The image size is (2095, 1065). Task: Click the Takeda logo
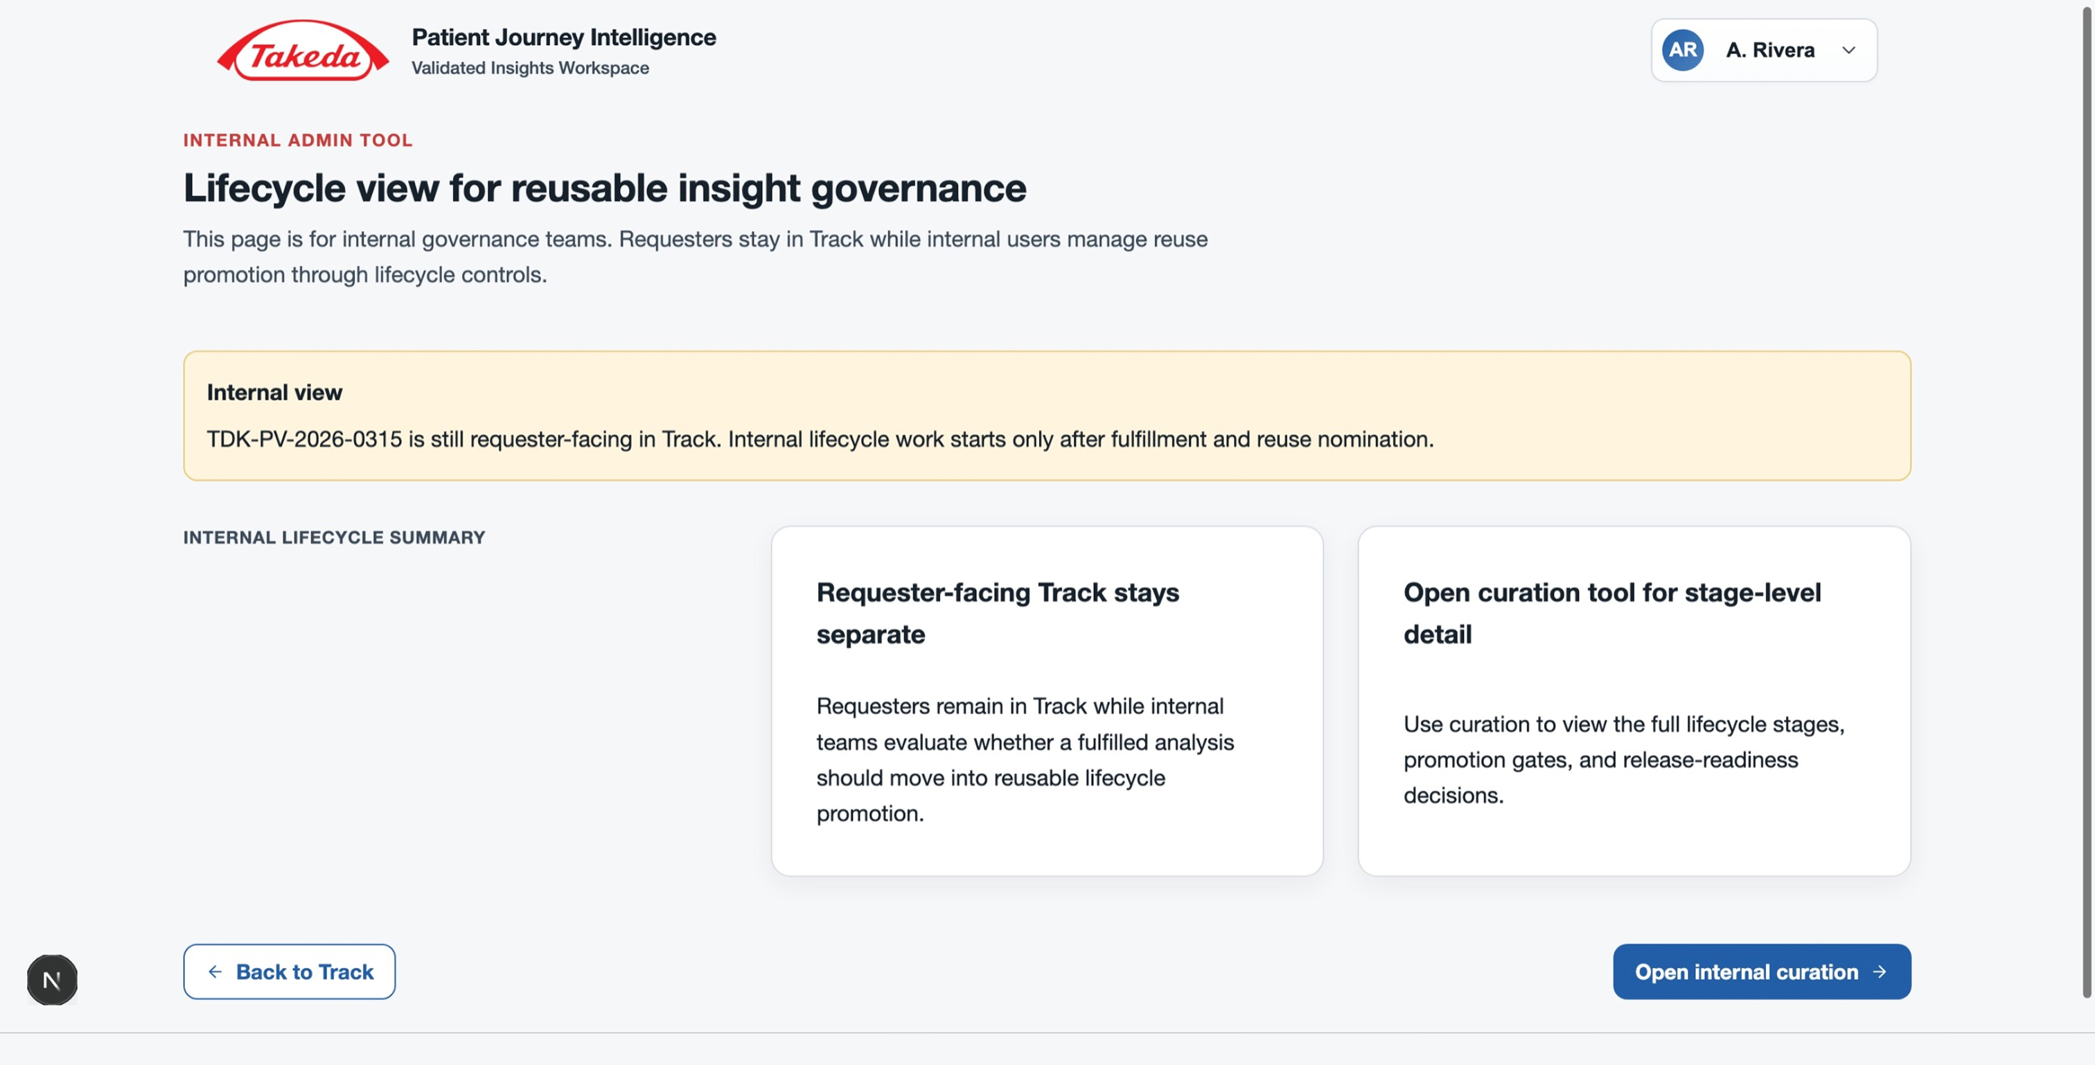pyautogui.click(x=303, y=51)
